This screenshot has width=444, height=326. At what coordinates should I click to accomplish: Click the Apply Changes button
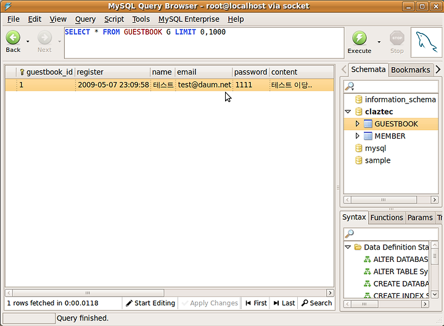pos(210,303)
